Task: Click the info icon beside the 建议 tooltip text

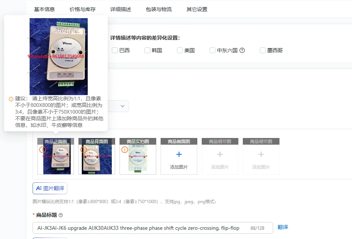Action: (11, 99)
